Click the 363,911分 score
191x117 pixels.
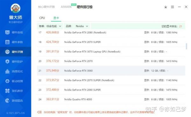click(x=53, y=99)
